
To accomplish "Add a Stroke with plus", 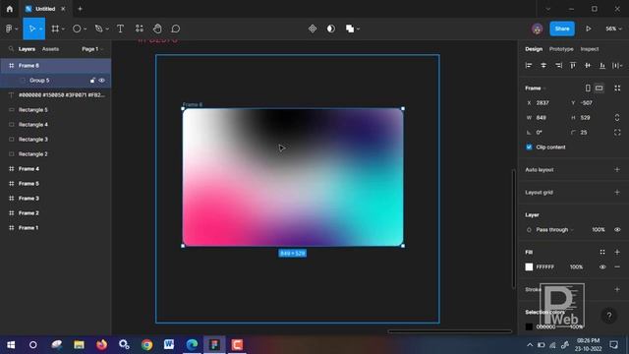I will pyautogui.click(x=617, y=289).
